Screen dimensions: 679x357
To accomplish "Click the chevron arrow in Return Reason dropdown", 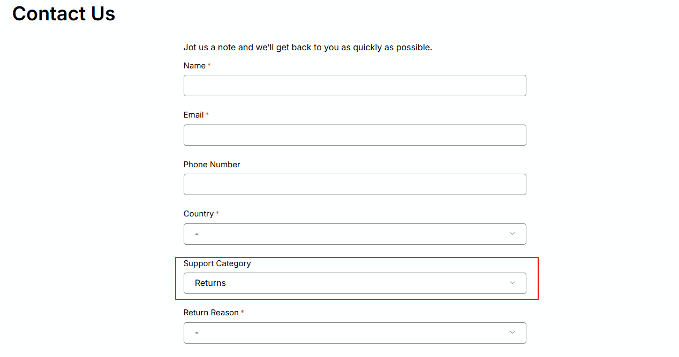I will pos(512,332).
